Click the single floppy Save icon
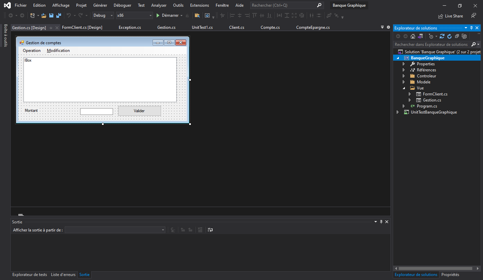The image size is (483, 280). click(51, 15)
